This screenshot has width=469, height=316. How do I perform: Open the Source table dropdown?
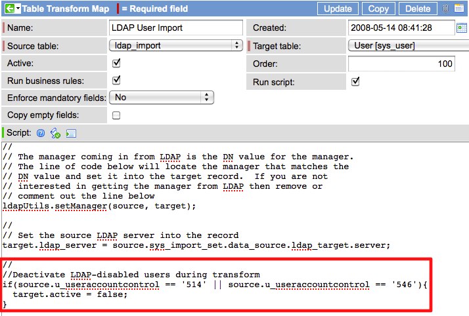tap(175, 45)
